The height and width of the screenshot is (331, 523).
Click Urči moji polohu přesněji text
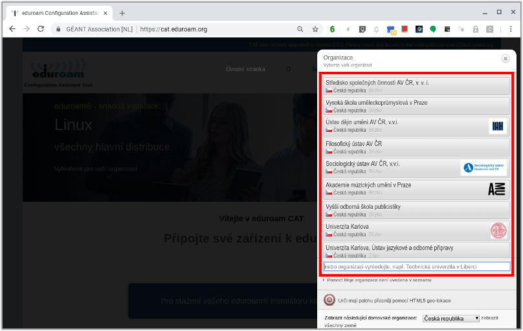[395, 301]
